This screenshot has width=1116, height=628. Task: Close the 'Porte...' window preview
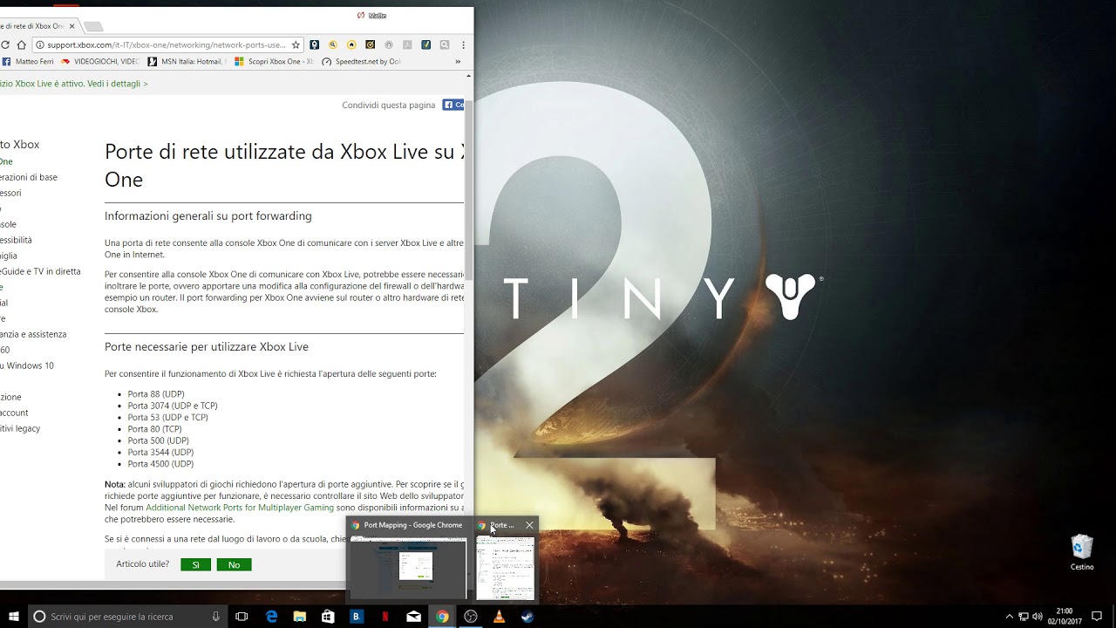click(529, 525)
